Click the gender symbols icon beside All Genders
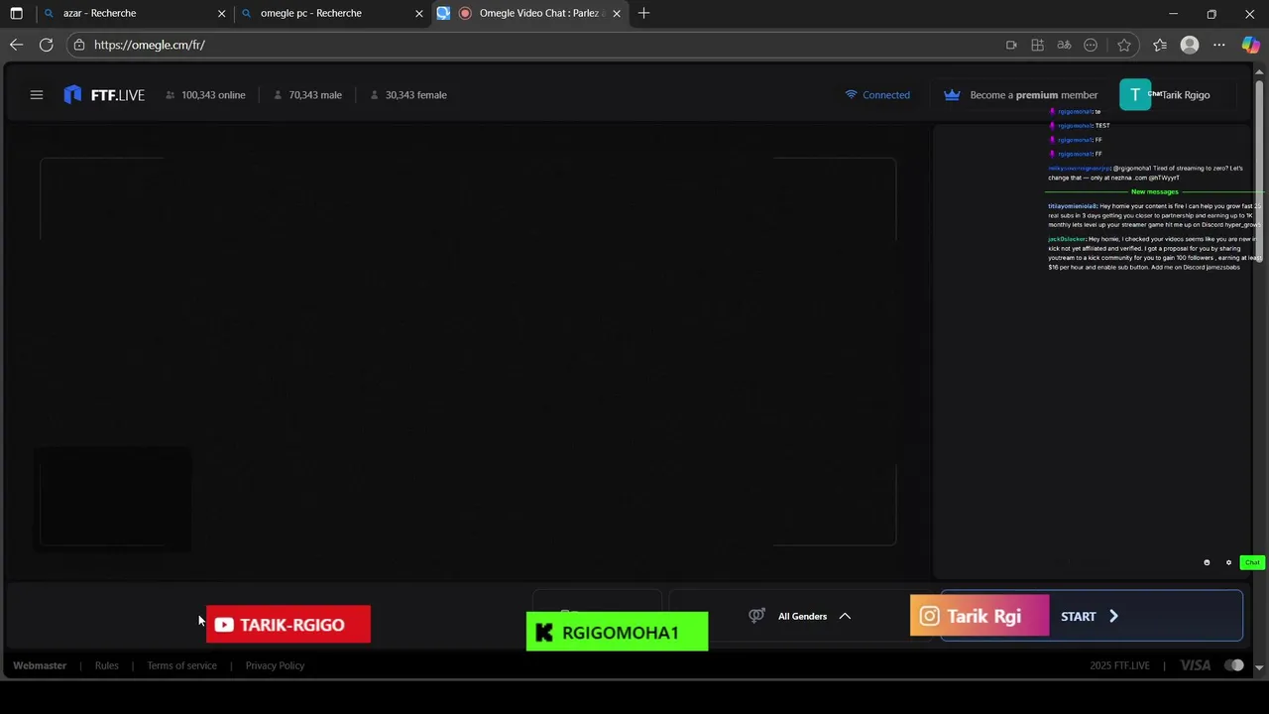Image resolution: width=1269 pixels, height=714 pixels. click(x=756, y=616)
